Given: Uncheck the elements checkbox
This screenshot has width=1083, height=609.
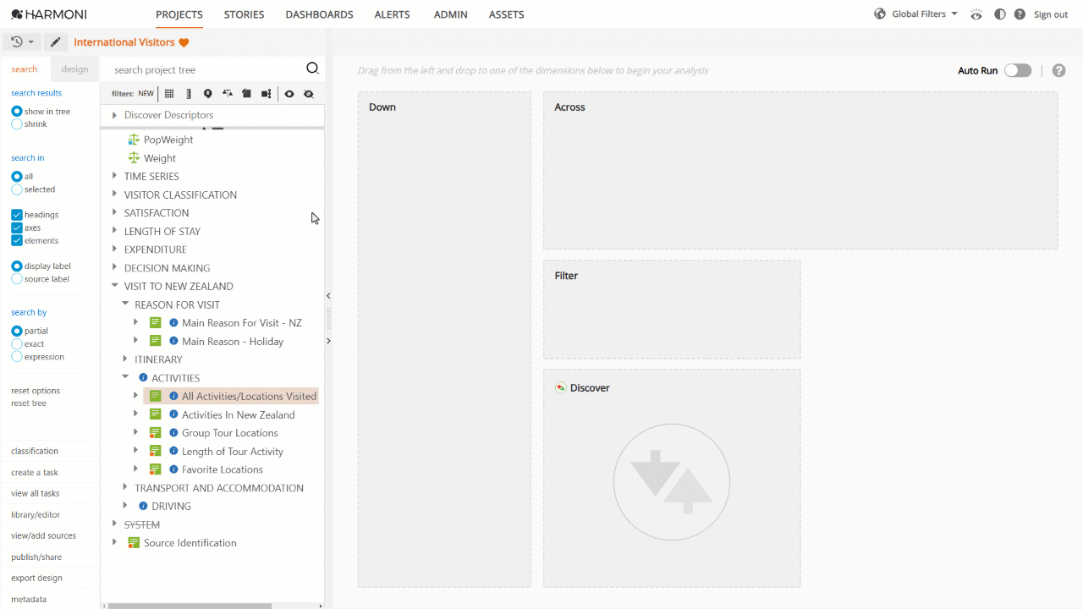Looking at the screenshot, I should [17, 241].
